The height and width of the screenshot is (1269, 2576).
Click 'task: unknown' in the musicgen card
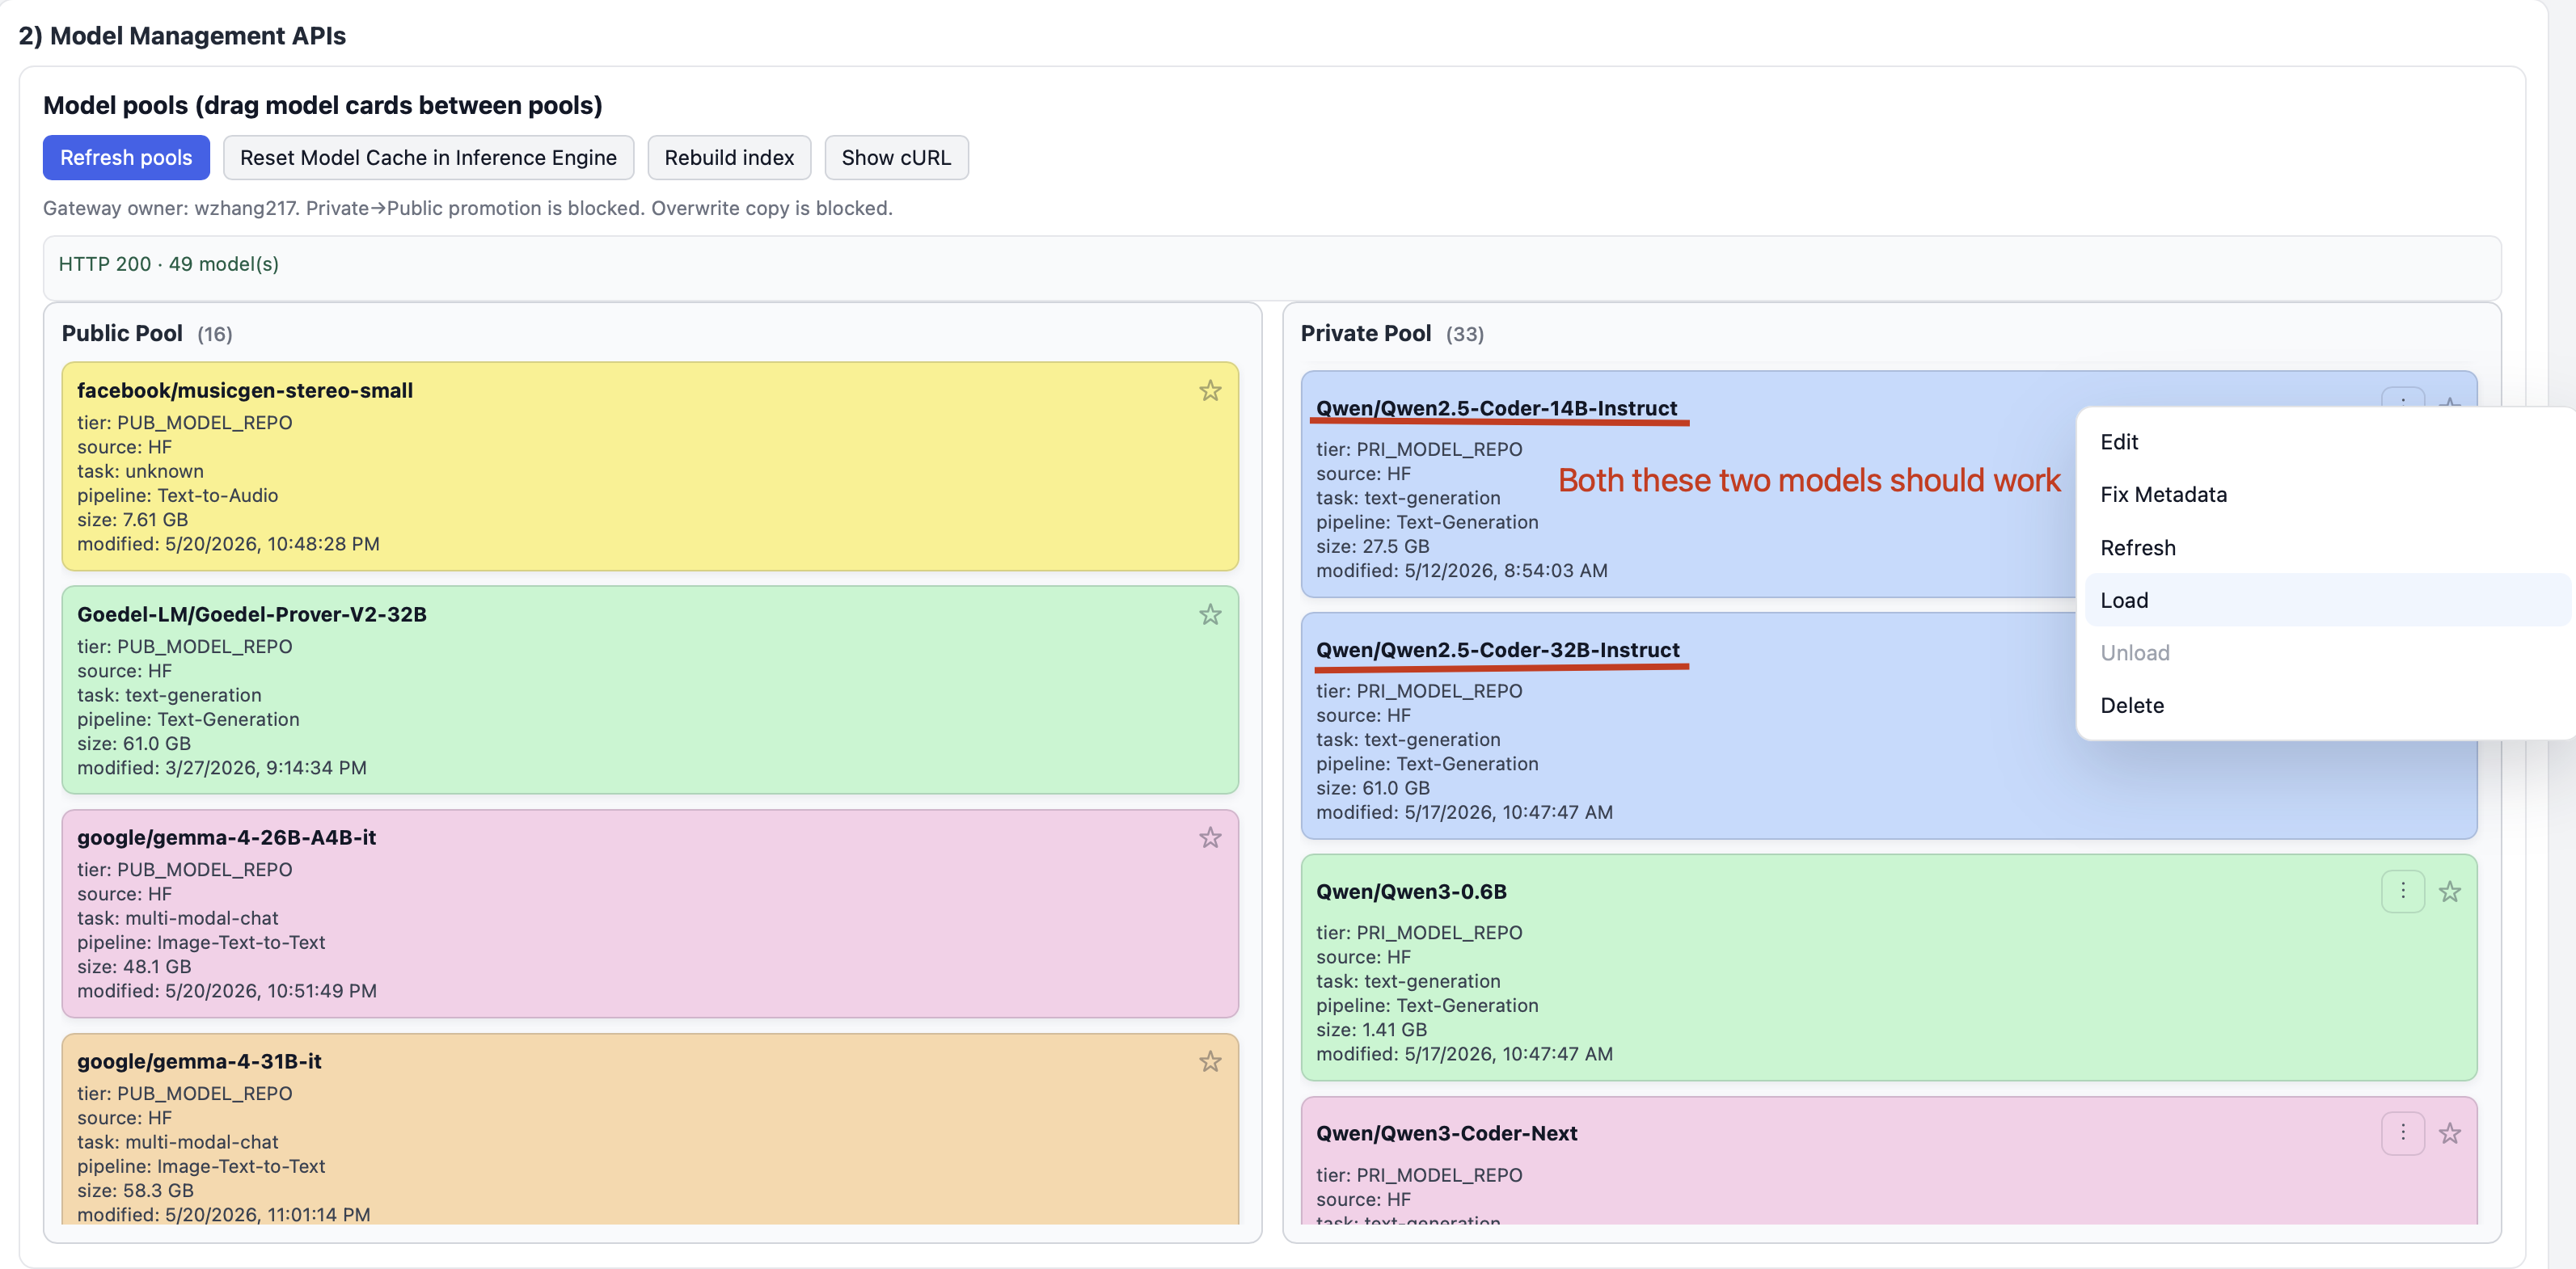pyautogui.click(x=140, y=472)
